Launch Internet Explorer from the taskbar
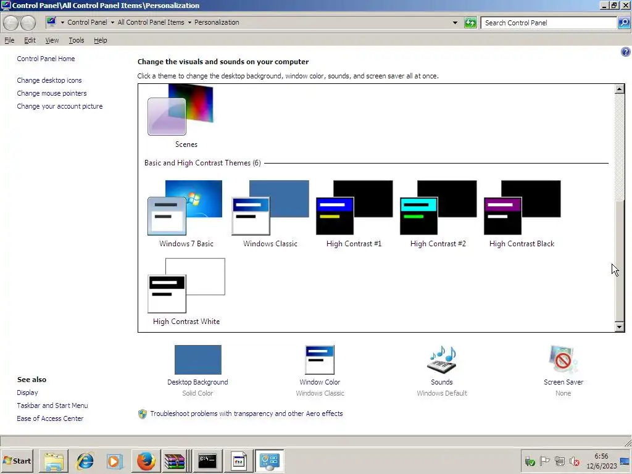The height and width of the screenshot is (474, 632). 85,461
